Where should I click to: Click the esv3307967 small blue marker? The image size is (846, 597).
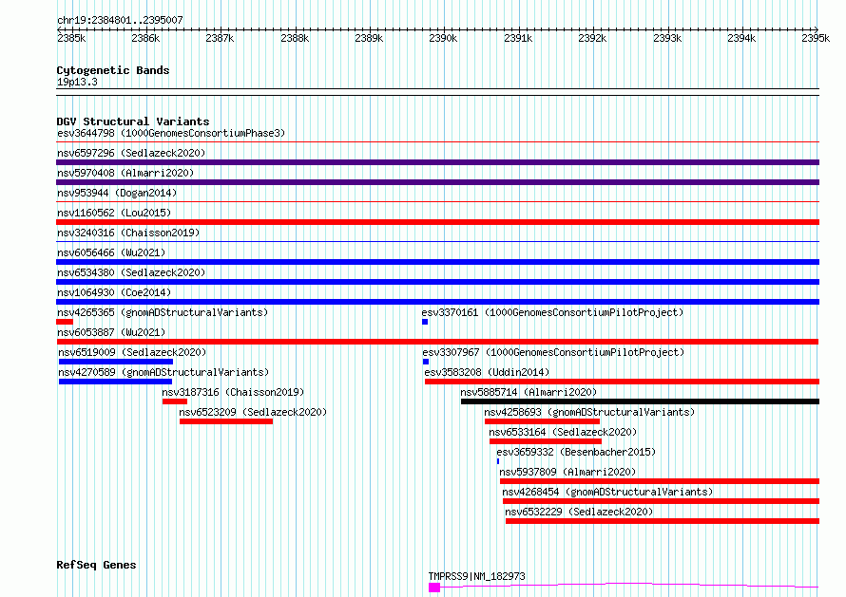tap(426, 362)
